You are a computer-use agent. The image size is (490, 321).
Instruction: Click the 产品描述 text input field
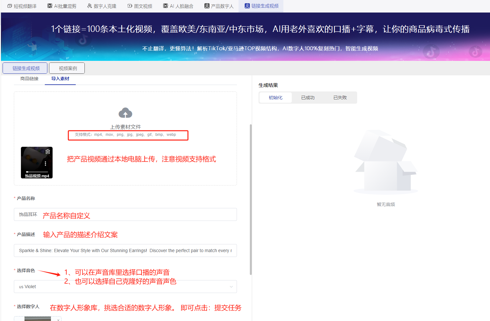point(125,250)
